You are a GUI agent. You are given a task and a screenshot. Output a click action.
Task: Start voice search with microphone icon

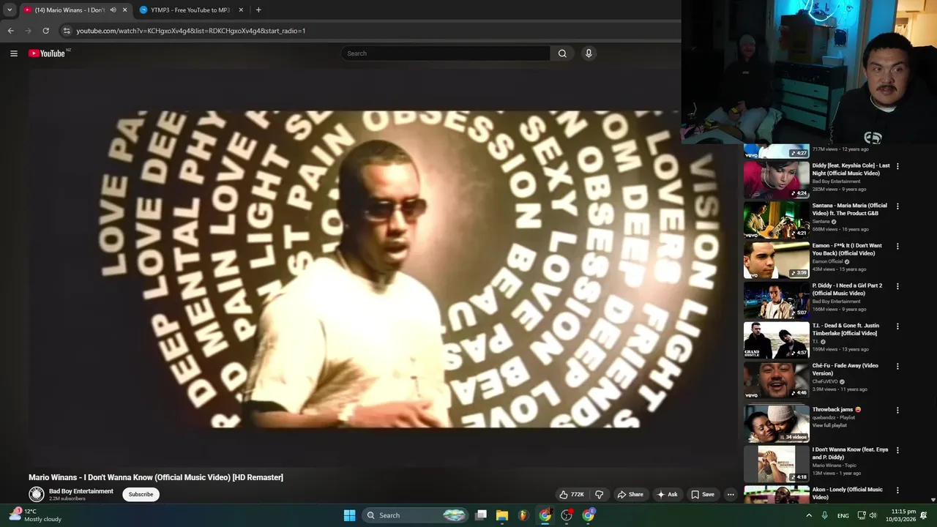click(x=589, y=53)
